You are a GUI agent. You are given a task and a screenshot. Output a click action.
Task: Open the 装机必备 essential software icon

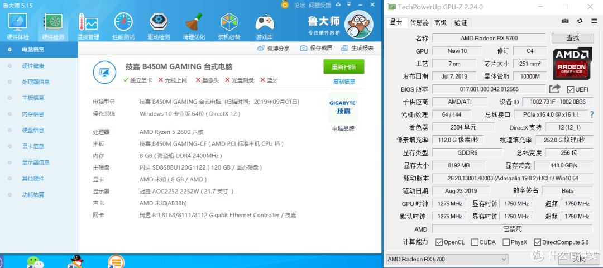(x=229, y=23)
